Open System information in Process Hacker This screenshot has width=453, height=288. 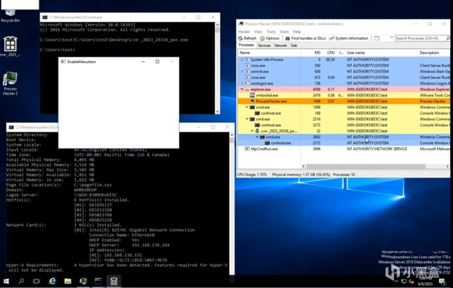(x=349, y=38)
